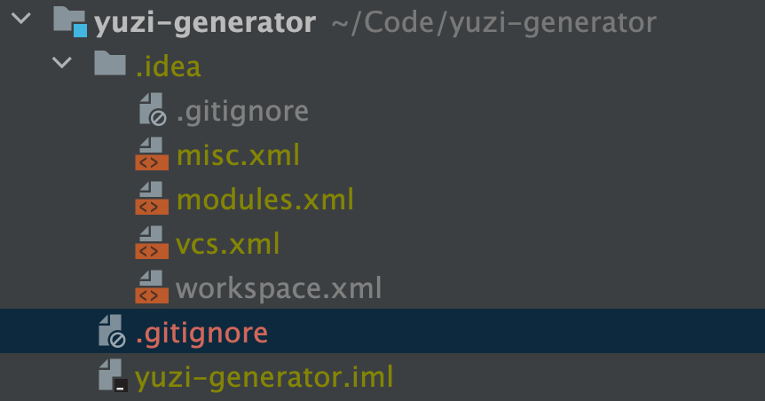Select the gray .gitignore inside .idea
The width and height of the screenshot is (765, 401).
(241, 111)
